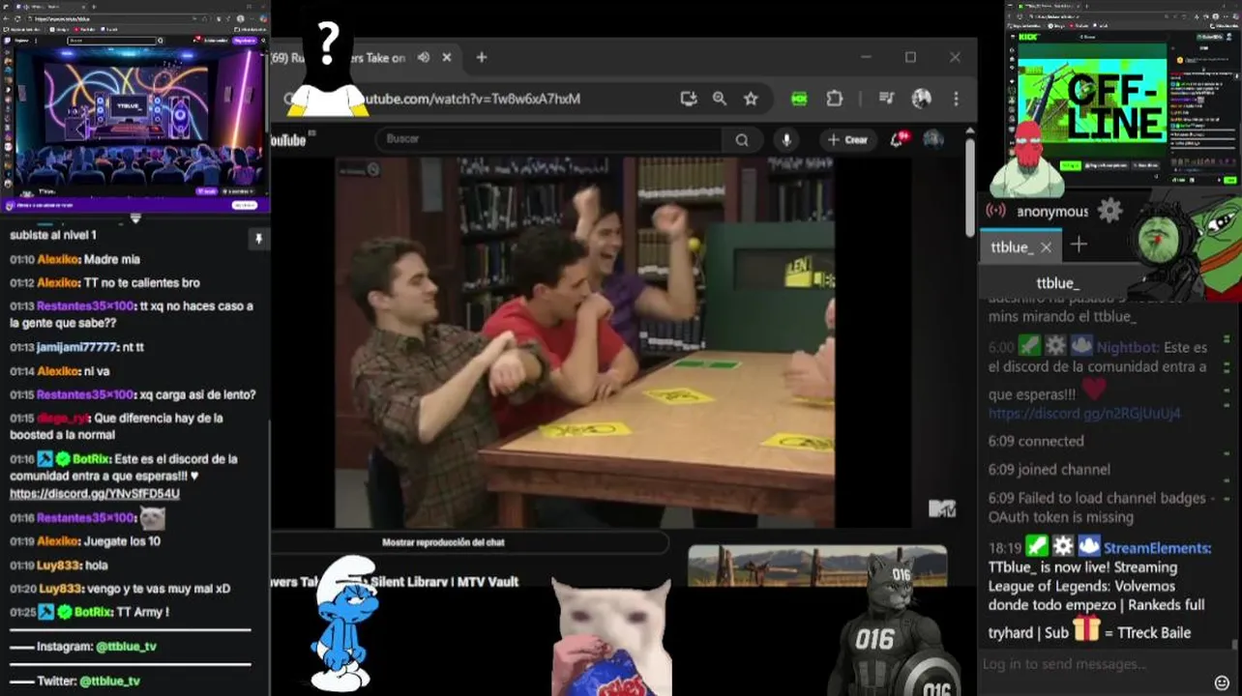Mute the YouTube browser tab audio
Screen dimensions: 1242x696
(x=424, y=58)
